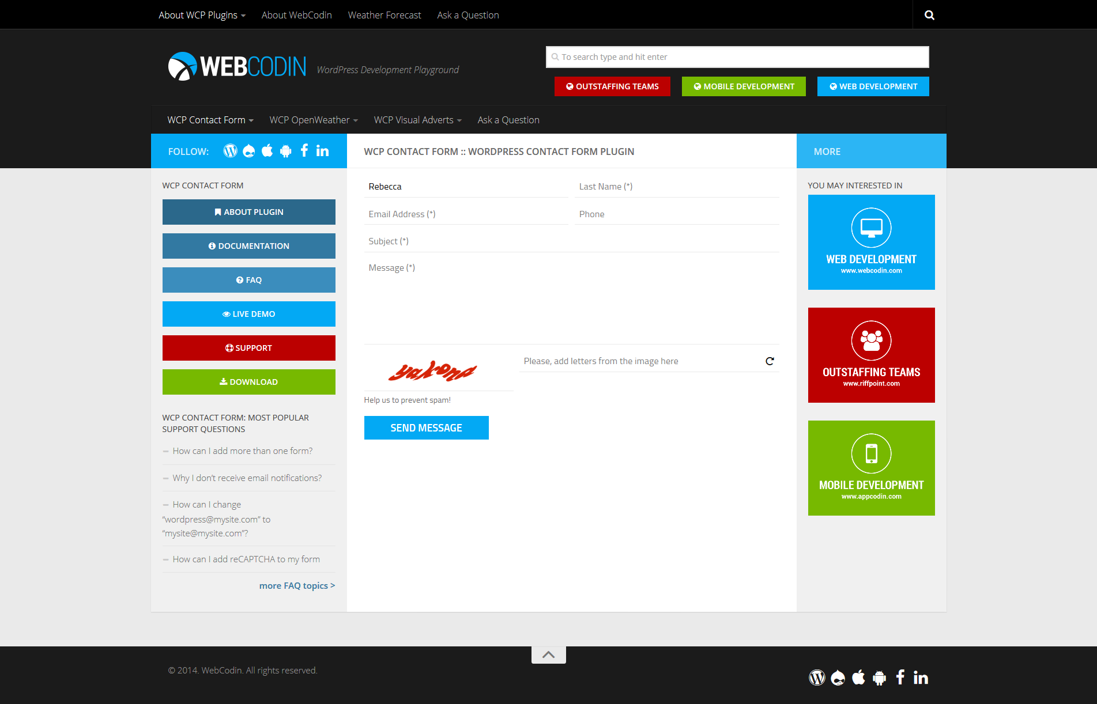1097x704 pixels.
Task: Open the About Plugin sidebar button
Action: pos(249,212)
